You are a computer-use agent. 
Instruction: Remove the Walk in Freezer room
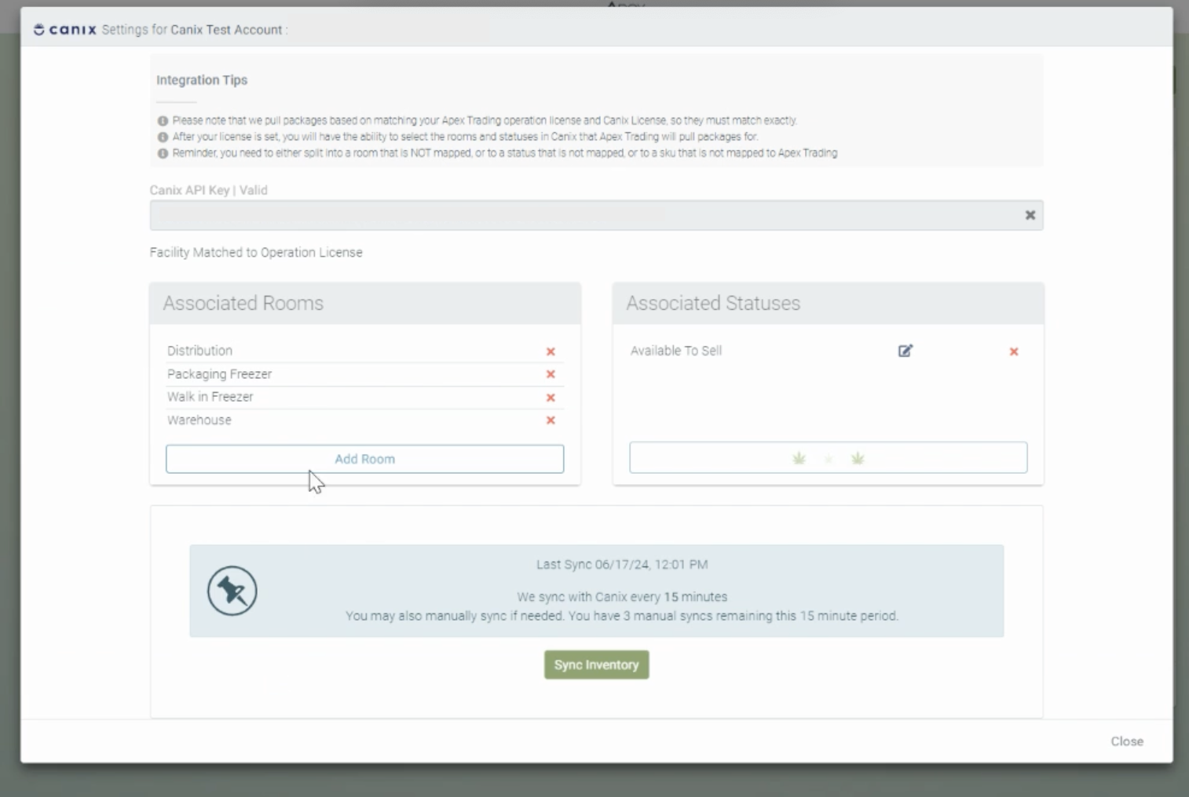[551, 398]
